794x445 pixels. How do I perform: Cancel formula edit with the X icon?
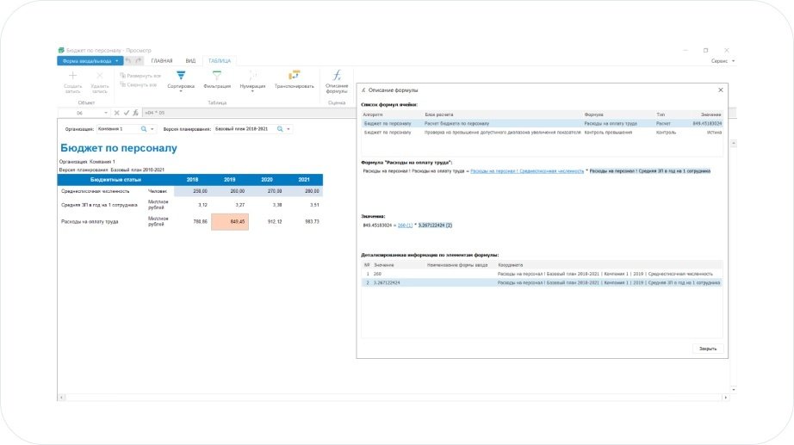[x=116, y=113]
